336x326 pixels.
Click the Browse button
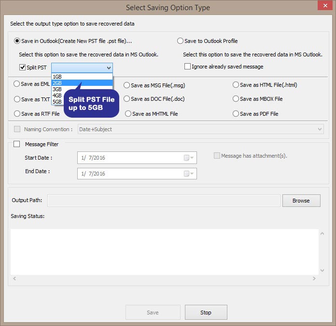coord(301,201)
